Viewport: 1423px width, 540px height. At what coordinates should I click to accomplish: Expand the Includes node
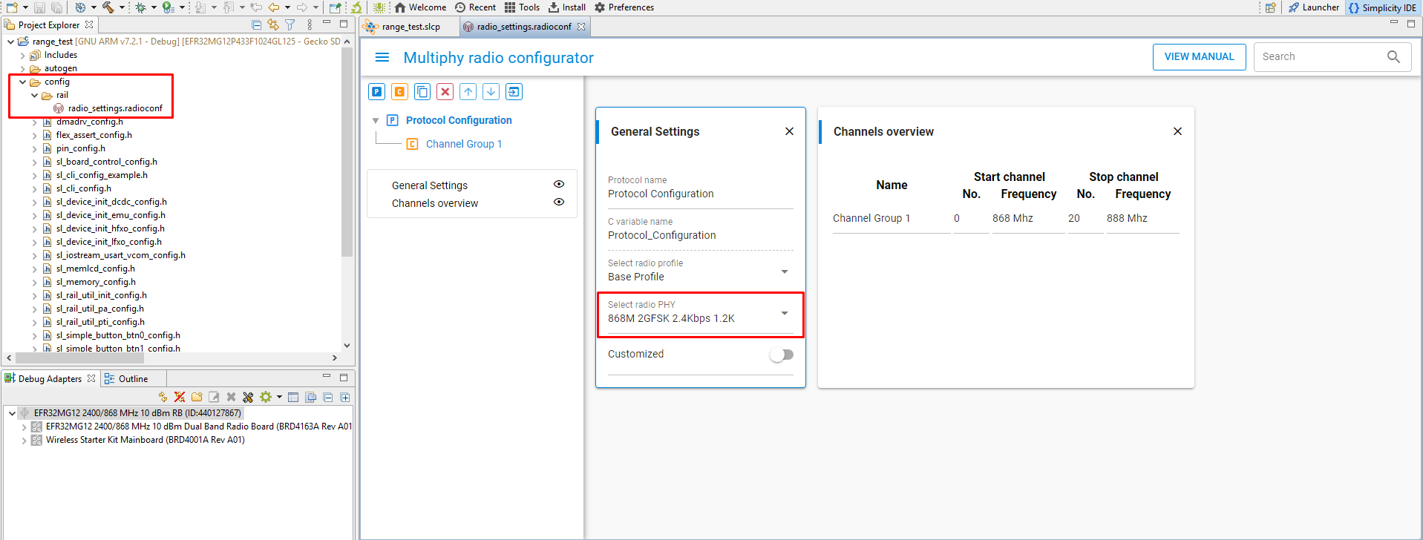click(x=22, y=55)
